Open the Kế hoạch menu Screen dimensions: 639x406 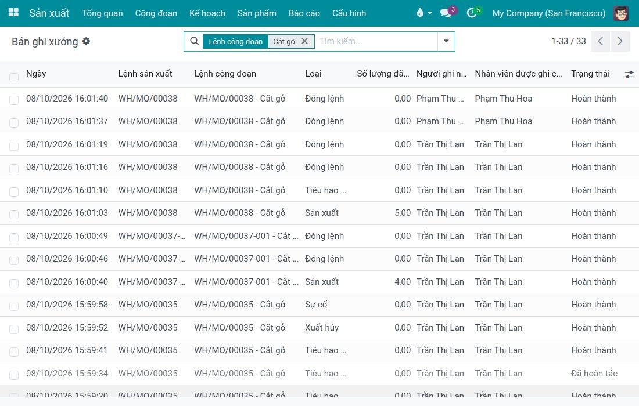point(207,13)
